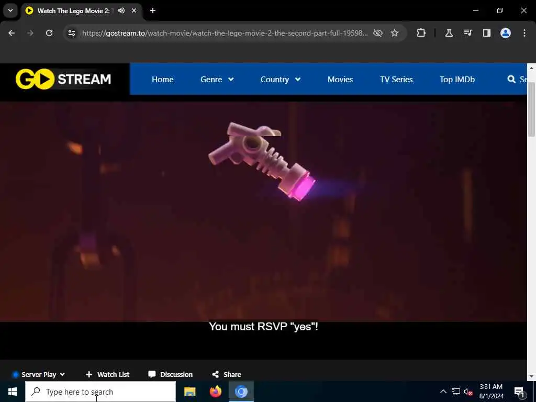Open a new tab with plus button
Viewport: 536px width, 402px height.
pyautogui.click(x=153, y=10)
